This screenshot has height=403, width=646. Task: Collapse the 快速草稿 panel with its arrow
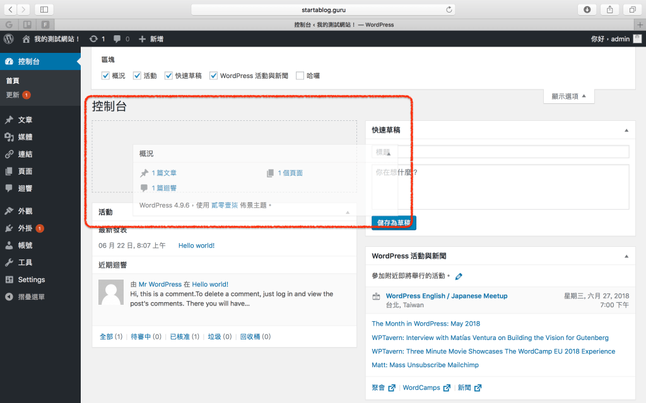pos(626,130)
